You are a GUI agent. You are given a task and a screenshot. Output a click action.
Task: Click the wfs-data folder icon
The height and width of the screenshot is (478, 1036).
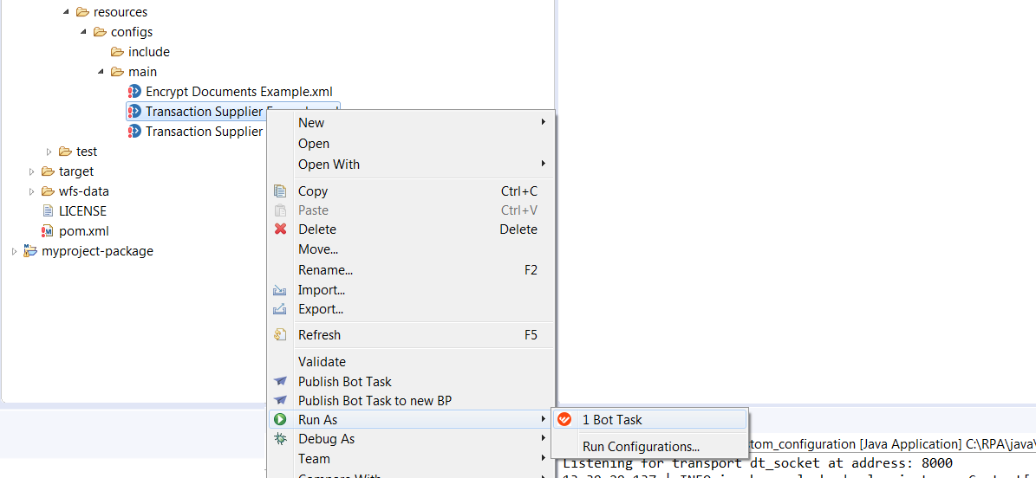48,191
